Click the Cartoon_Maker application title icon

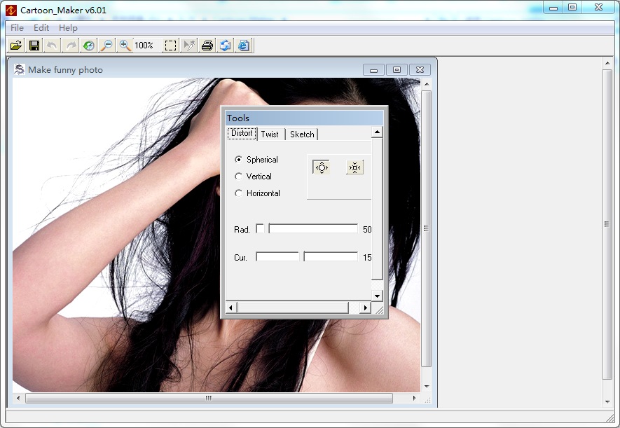point(11,10)
